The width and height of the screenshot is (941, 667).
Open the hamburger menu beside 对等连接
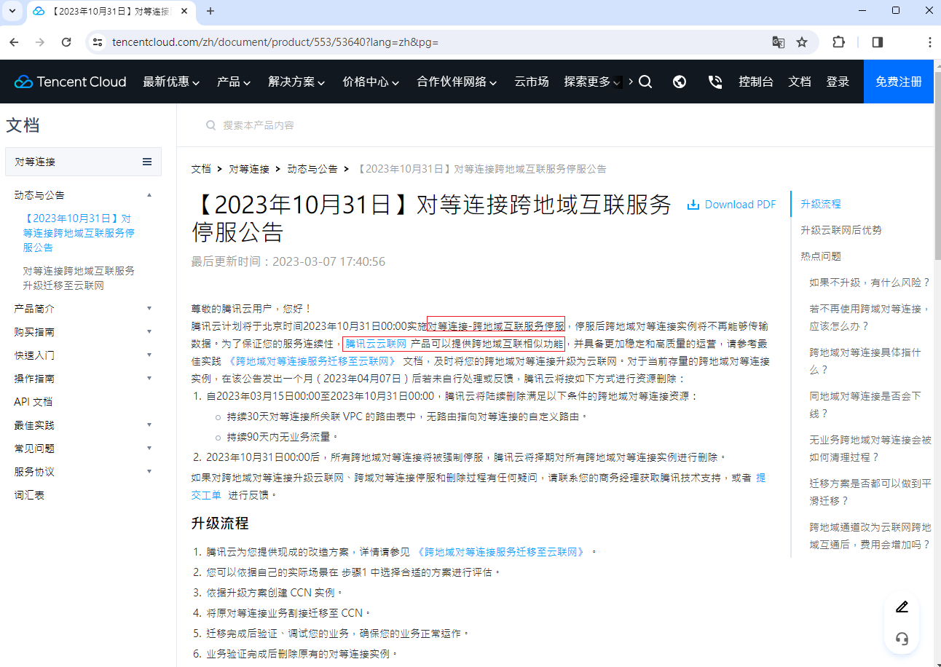click(147, 162)
